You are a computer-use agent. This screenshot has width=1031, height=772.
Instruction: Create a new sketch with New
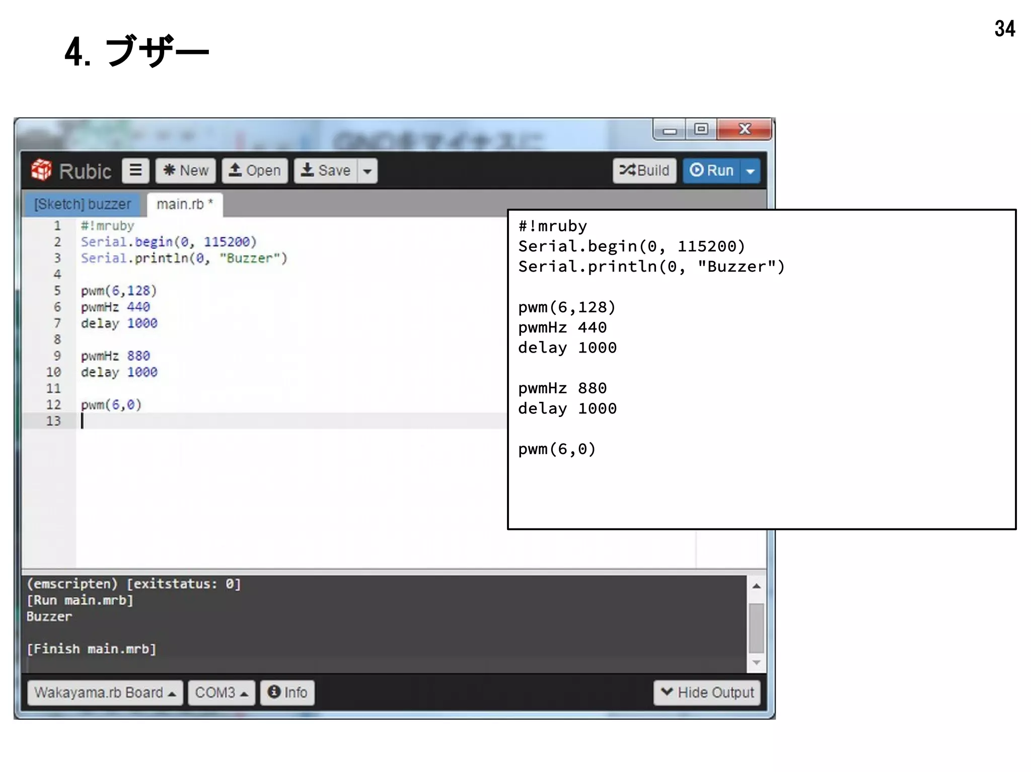point(186,170)
